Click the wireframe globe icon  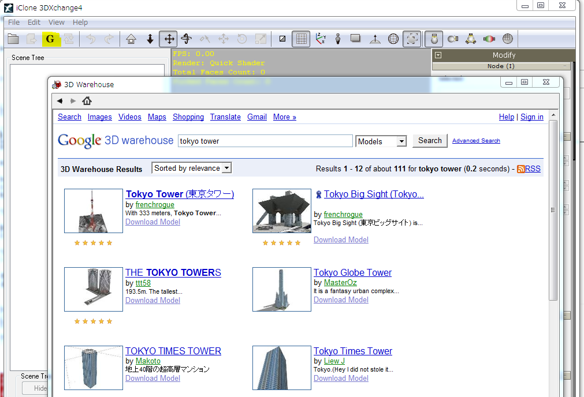pyautogui.click(x=393, y=39)
